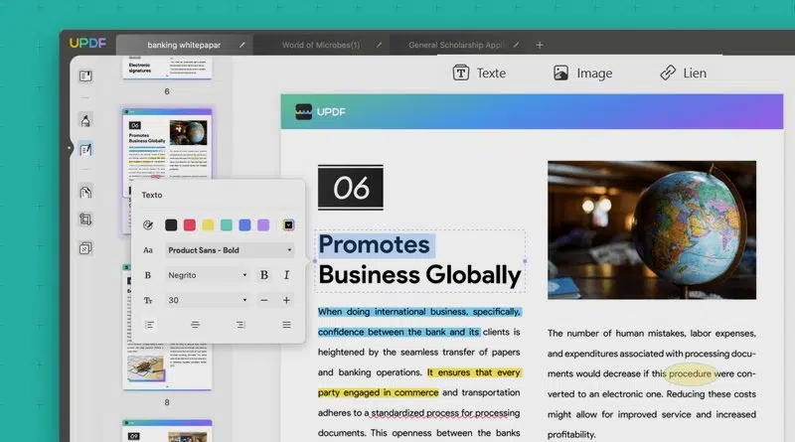Open the Watermark and background sidebar icon
The width and height of the screenshot is (795, 442).
click(85, 248)
